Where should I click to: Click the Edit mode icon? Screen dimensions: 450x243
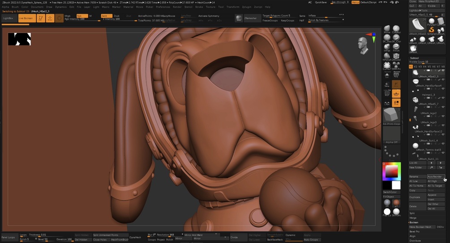pyautogui.click(x=40, y=18)
